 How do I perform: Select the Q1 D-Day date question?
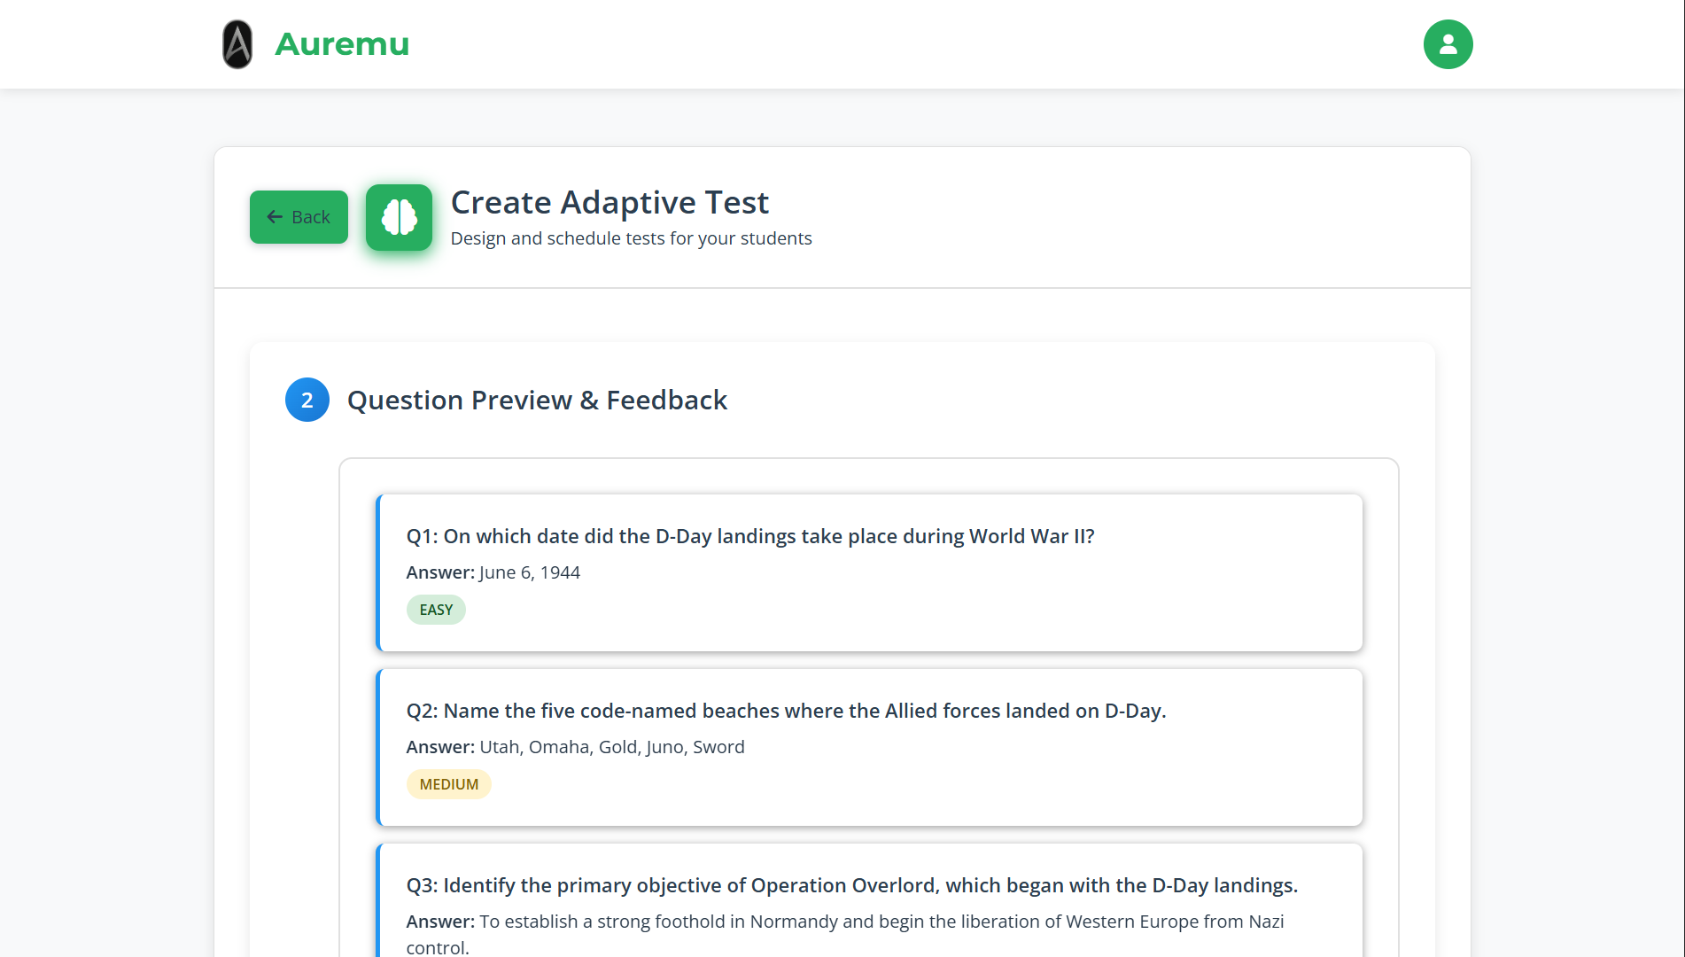coord(749,536)
